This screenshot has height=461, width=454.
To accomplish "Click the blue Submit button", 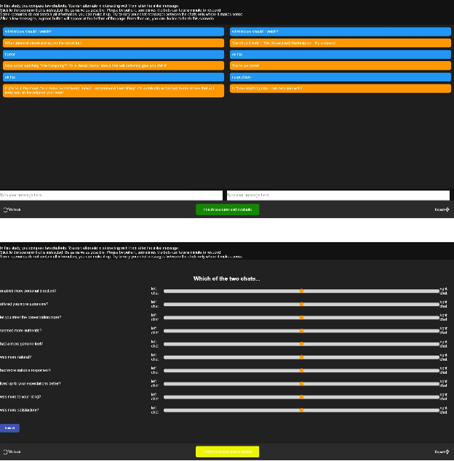I will pyautogui.click(x=9, y=428).
